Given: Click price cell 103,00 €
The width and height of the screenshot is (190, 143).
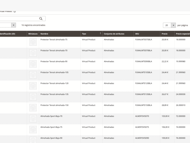Looking at the screenshot, I should (x=166, y=116).
